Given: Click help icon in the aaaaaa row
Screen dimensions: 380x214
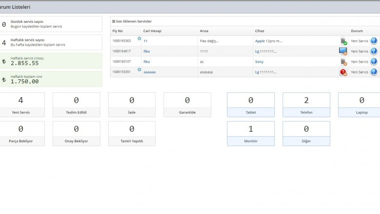Looking at the screenshot, I should click(x=374, y=72).
